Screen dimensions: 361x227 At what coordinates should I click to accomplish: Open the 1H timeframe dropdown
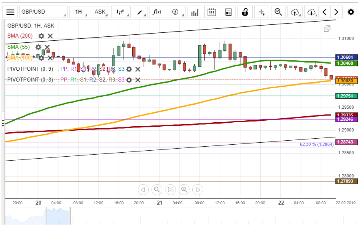[79, 12]
